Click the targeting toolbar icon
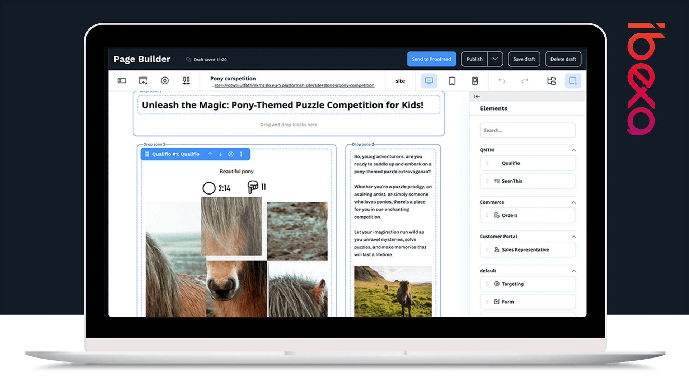689x388 pixels. [165, 81]
